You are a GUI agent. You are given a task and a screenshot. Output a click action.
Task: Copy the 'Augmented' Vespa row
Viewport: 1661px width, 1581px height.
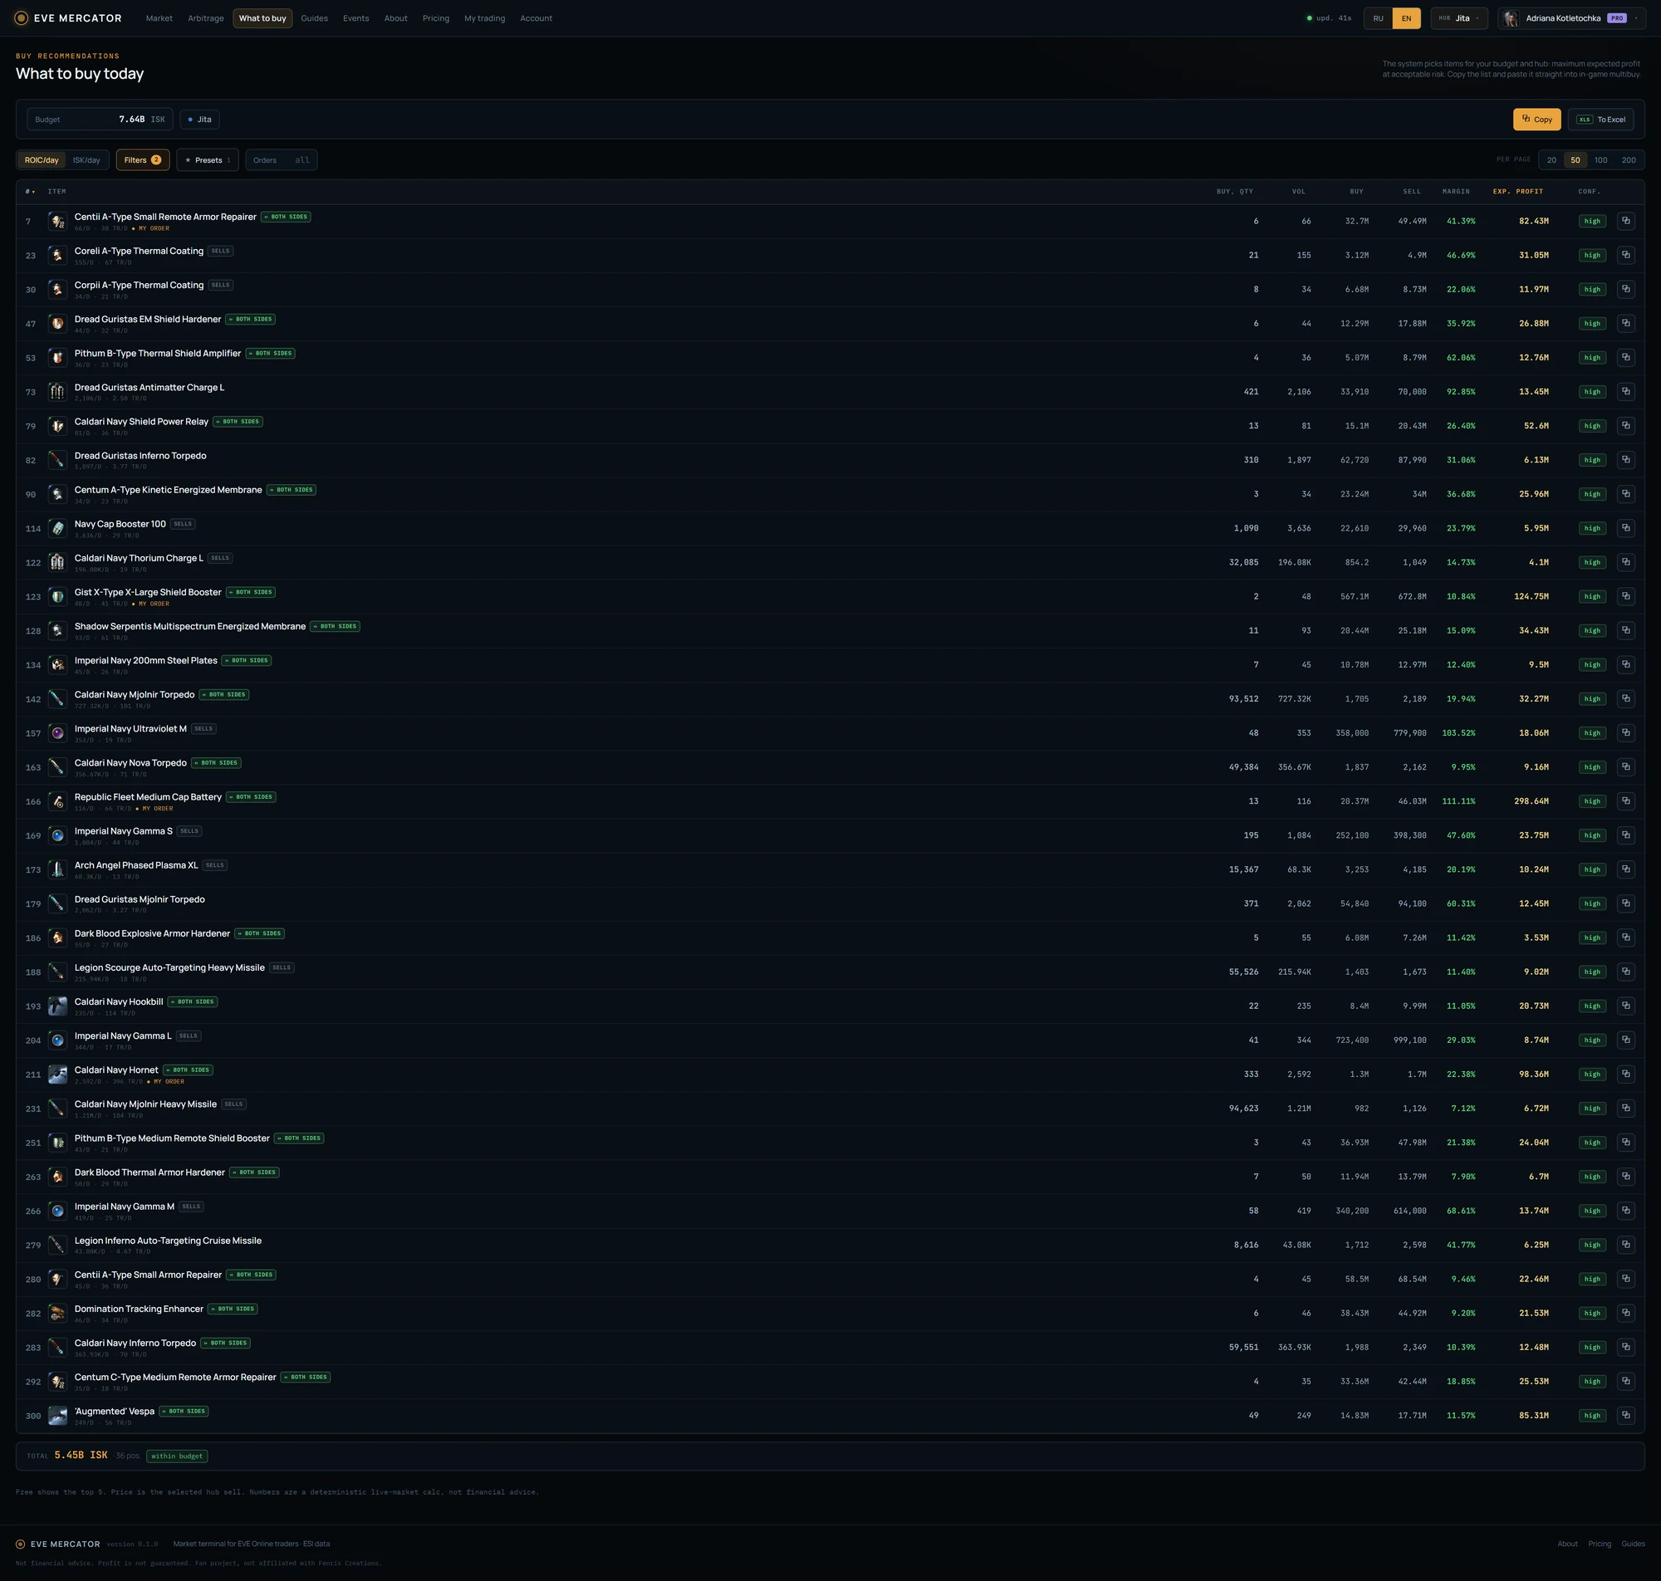(1625, 1415)
